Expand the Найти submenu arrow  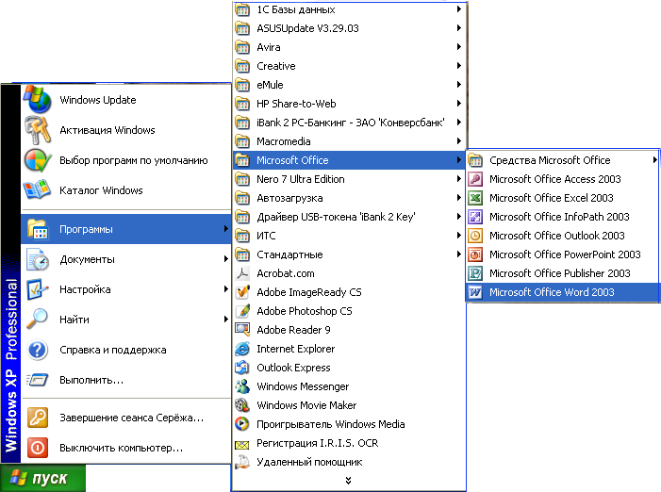click(226, 320)
